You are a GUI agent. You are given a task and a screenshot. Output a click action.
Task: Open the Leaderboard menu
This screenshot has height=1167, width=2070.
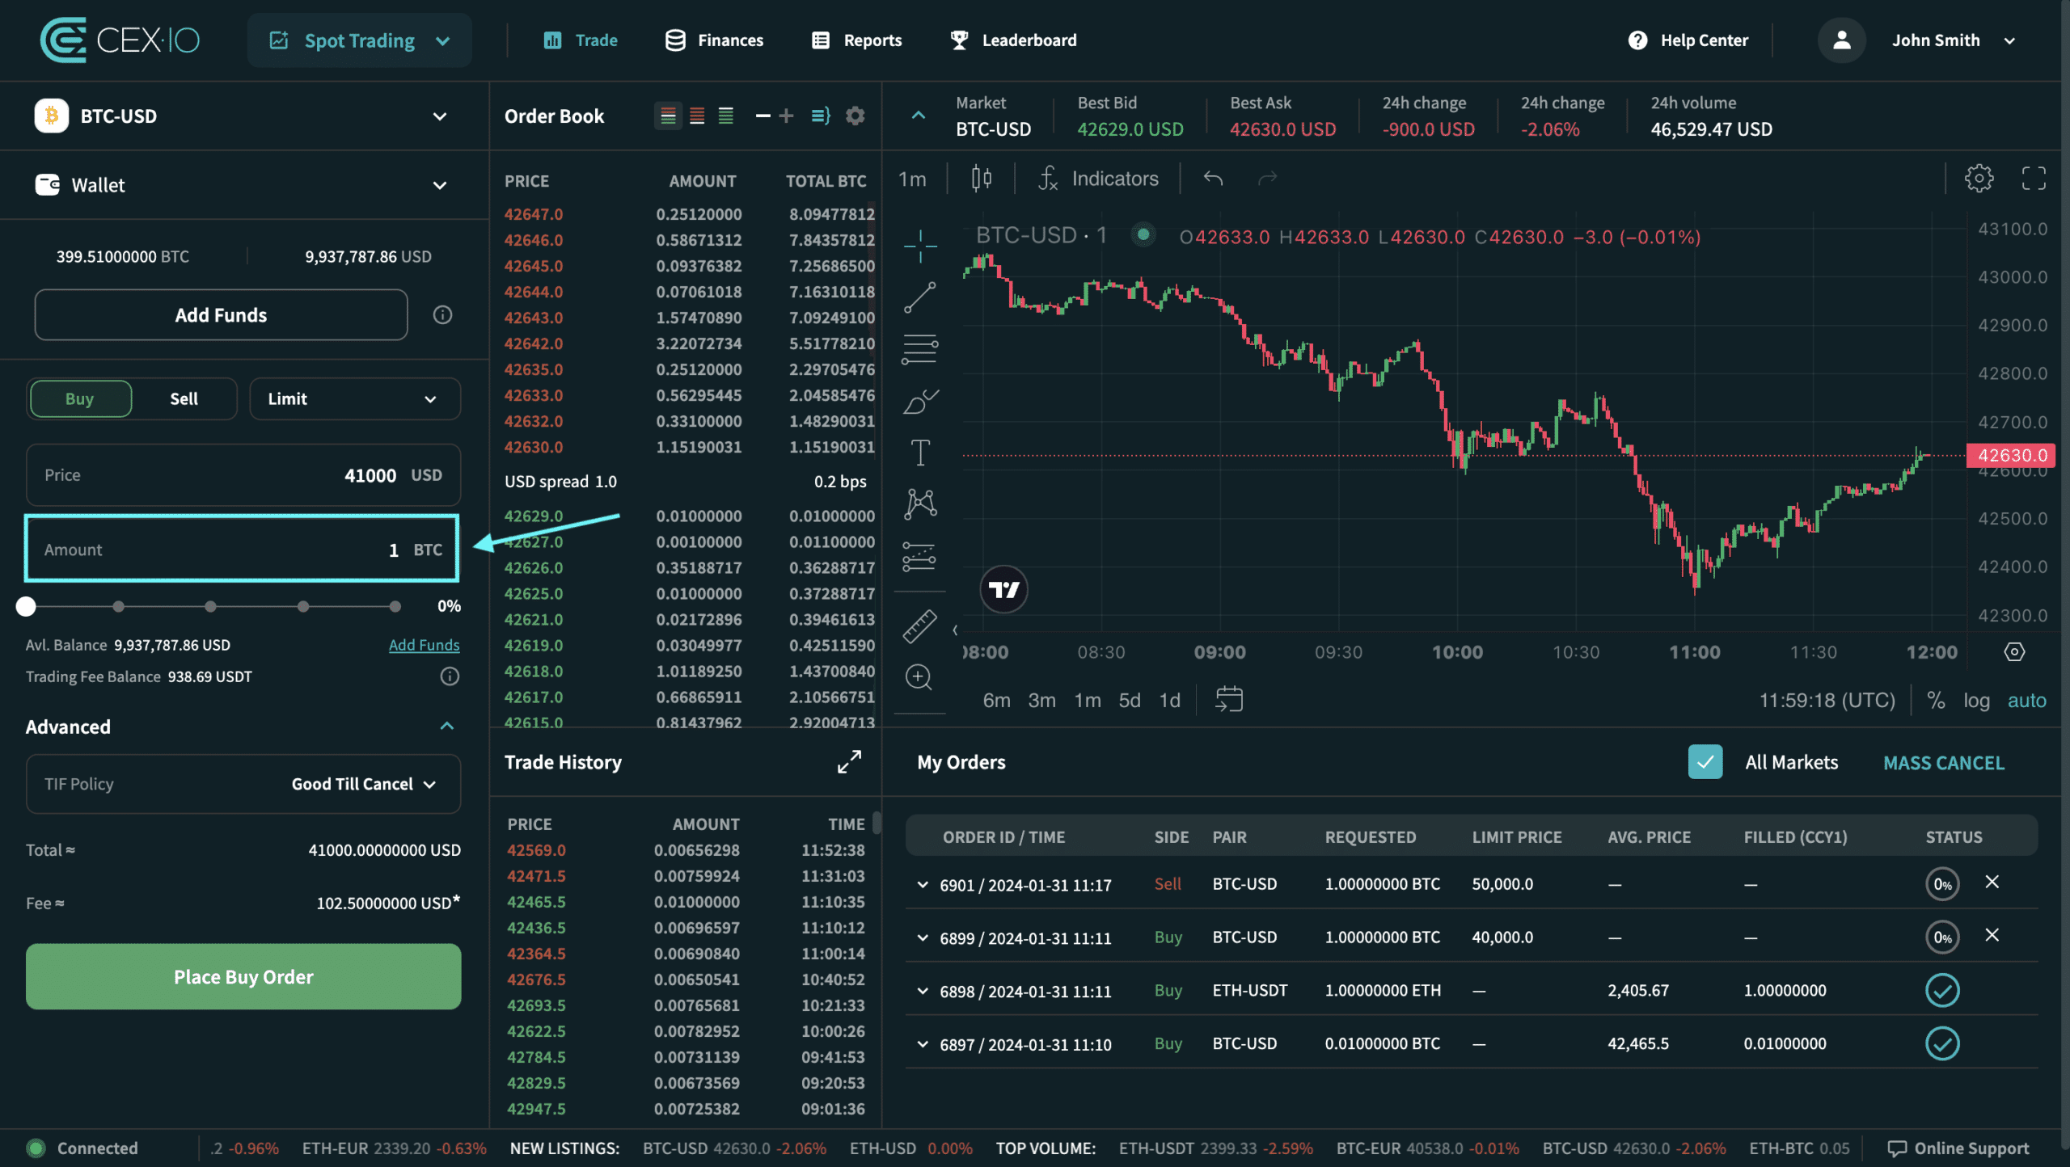coord(1013,40)
